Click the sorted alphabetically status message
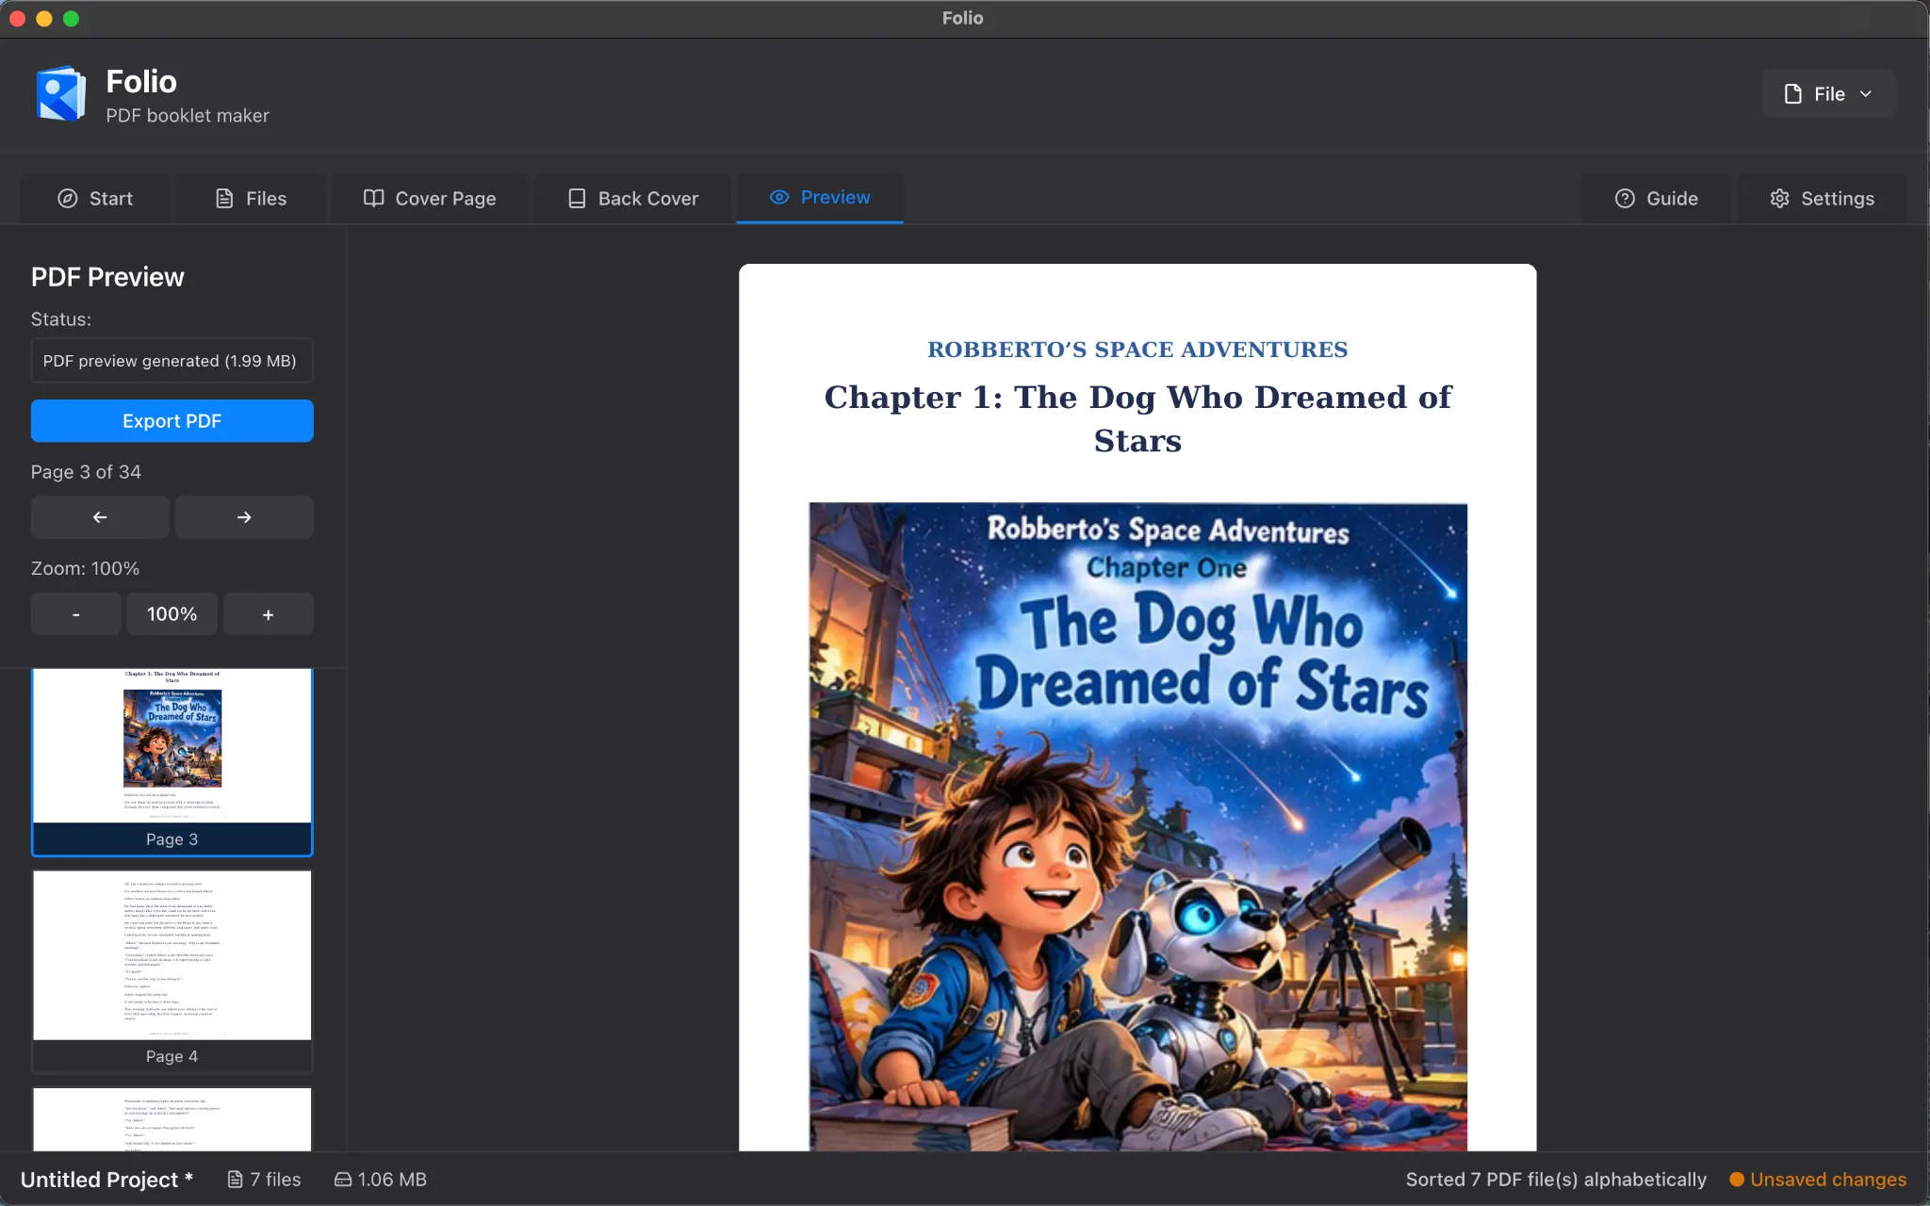 tap(1556, 1180)
